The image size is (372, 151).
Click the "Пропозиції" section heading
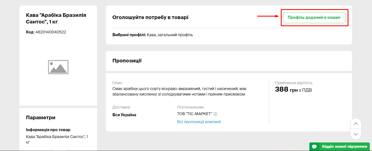(x=127, y=61)
